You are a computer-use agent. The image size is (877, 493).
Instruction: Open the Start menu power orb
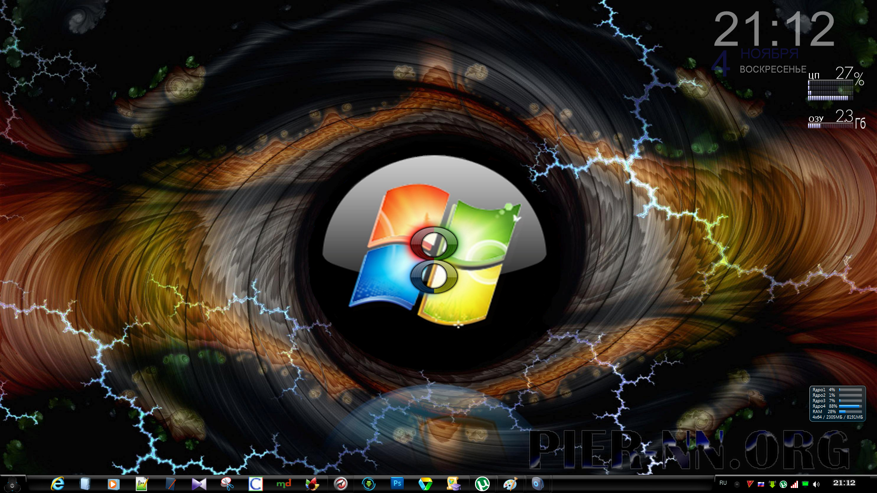pyautogui.click(x=12, y=484)
